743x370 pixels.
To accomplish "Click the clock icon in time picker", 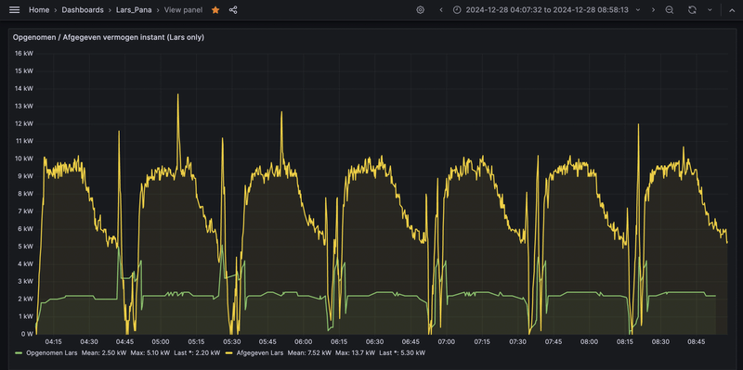I will pyautogui.click(x=457, y=10).
